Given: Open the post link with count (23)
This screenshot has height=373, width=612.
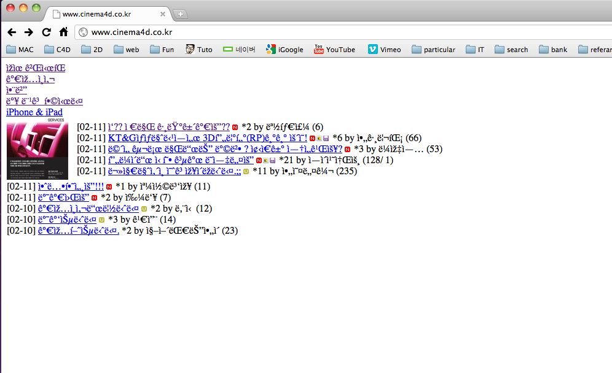Looking at the screenshot, I should tap(79, 230).
